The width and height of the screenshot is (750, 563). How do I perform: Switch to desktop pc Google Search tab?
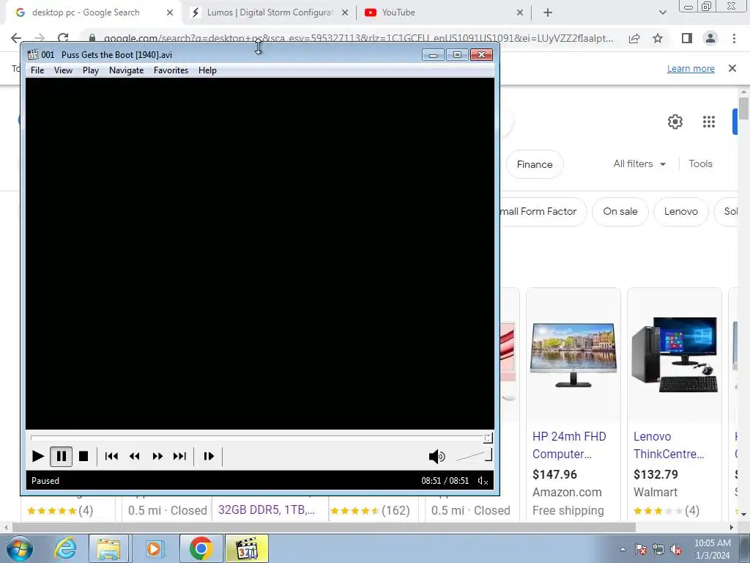pyautogui.click(x=85, y=12)
